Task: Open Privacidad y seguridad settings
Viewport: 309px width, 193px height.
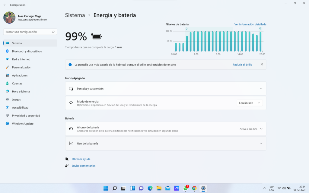Action: click(x=26, y=115)
